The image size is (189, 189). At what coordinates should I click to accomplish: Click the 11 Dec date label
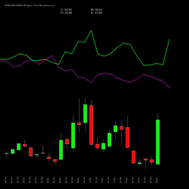[90, 180]
